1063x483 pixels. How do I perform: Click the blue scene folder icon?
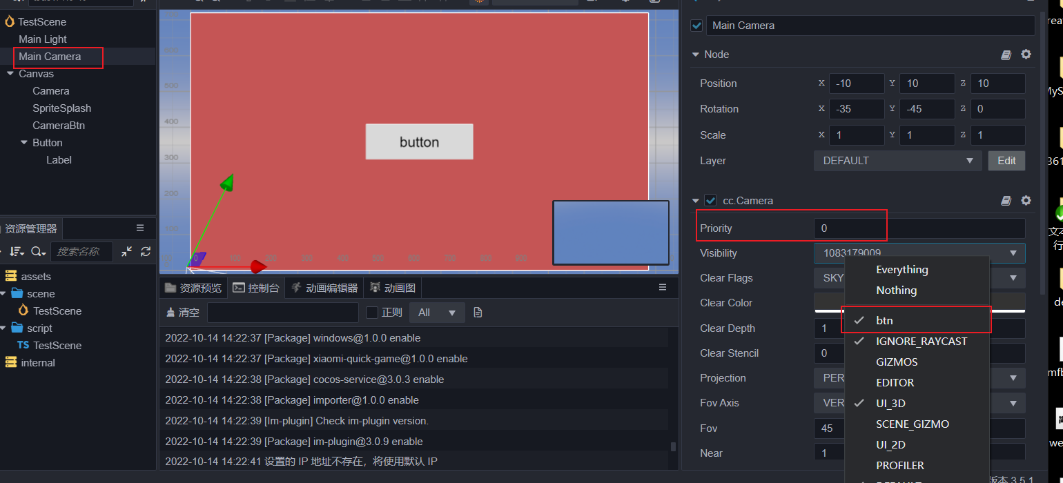(17, 293)
